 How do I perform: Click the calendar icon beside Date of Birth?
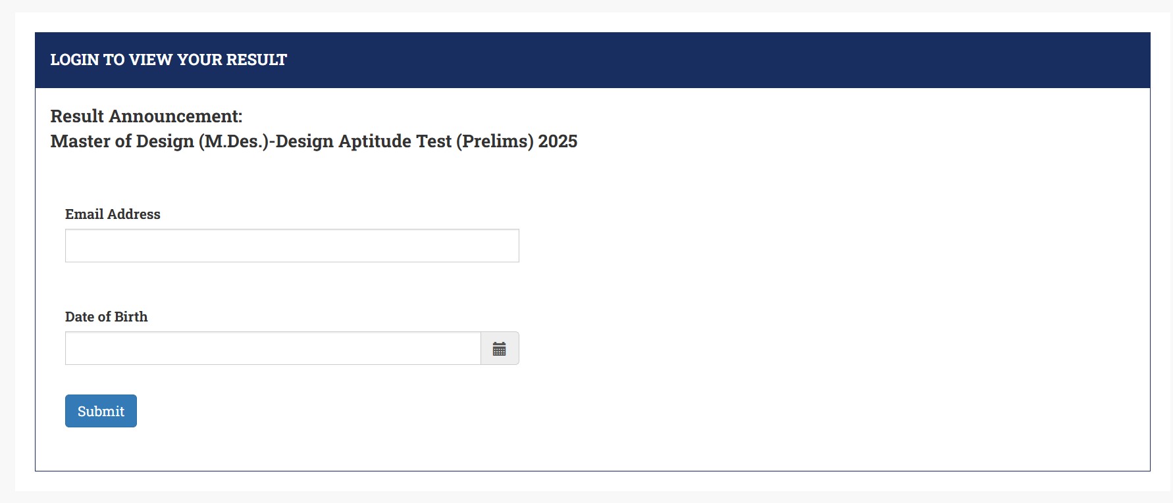500,348
